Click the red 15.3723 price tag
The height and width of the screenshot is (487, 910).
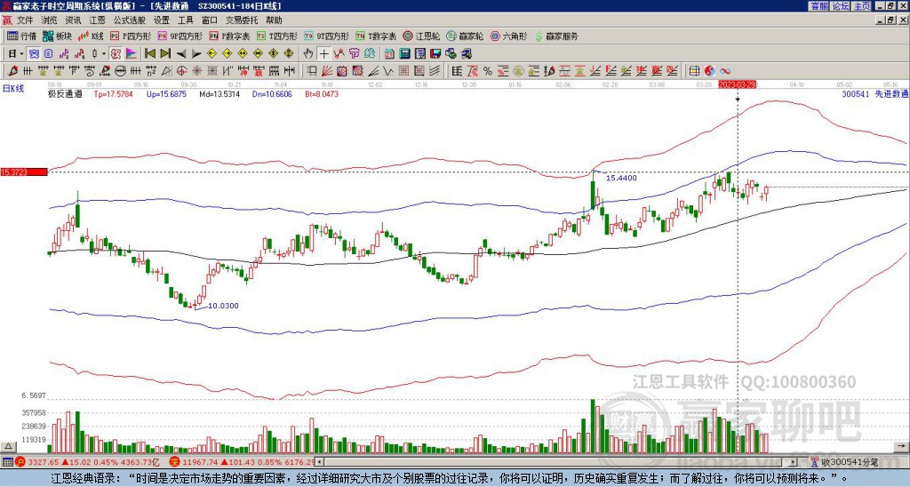pyautogui.click(x=24, y=172)
